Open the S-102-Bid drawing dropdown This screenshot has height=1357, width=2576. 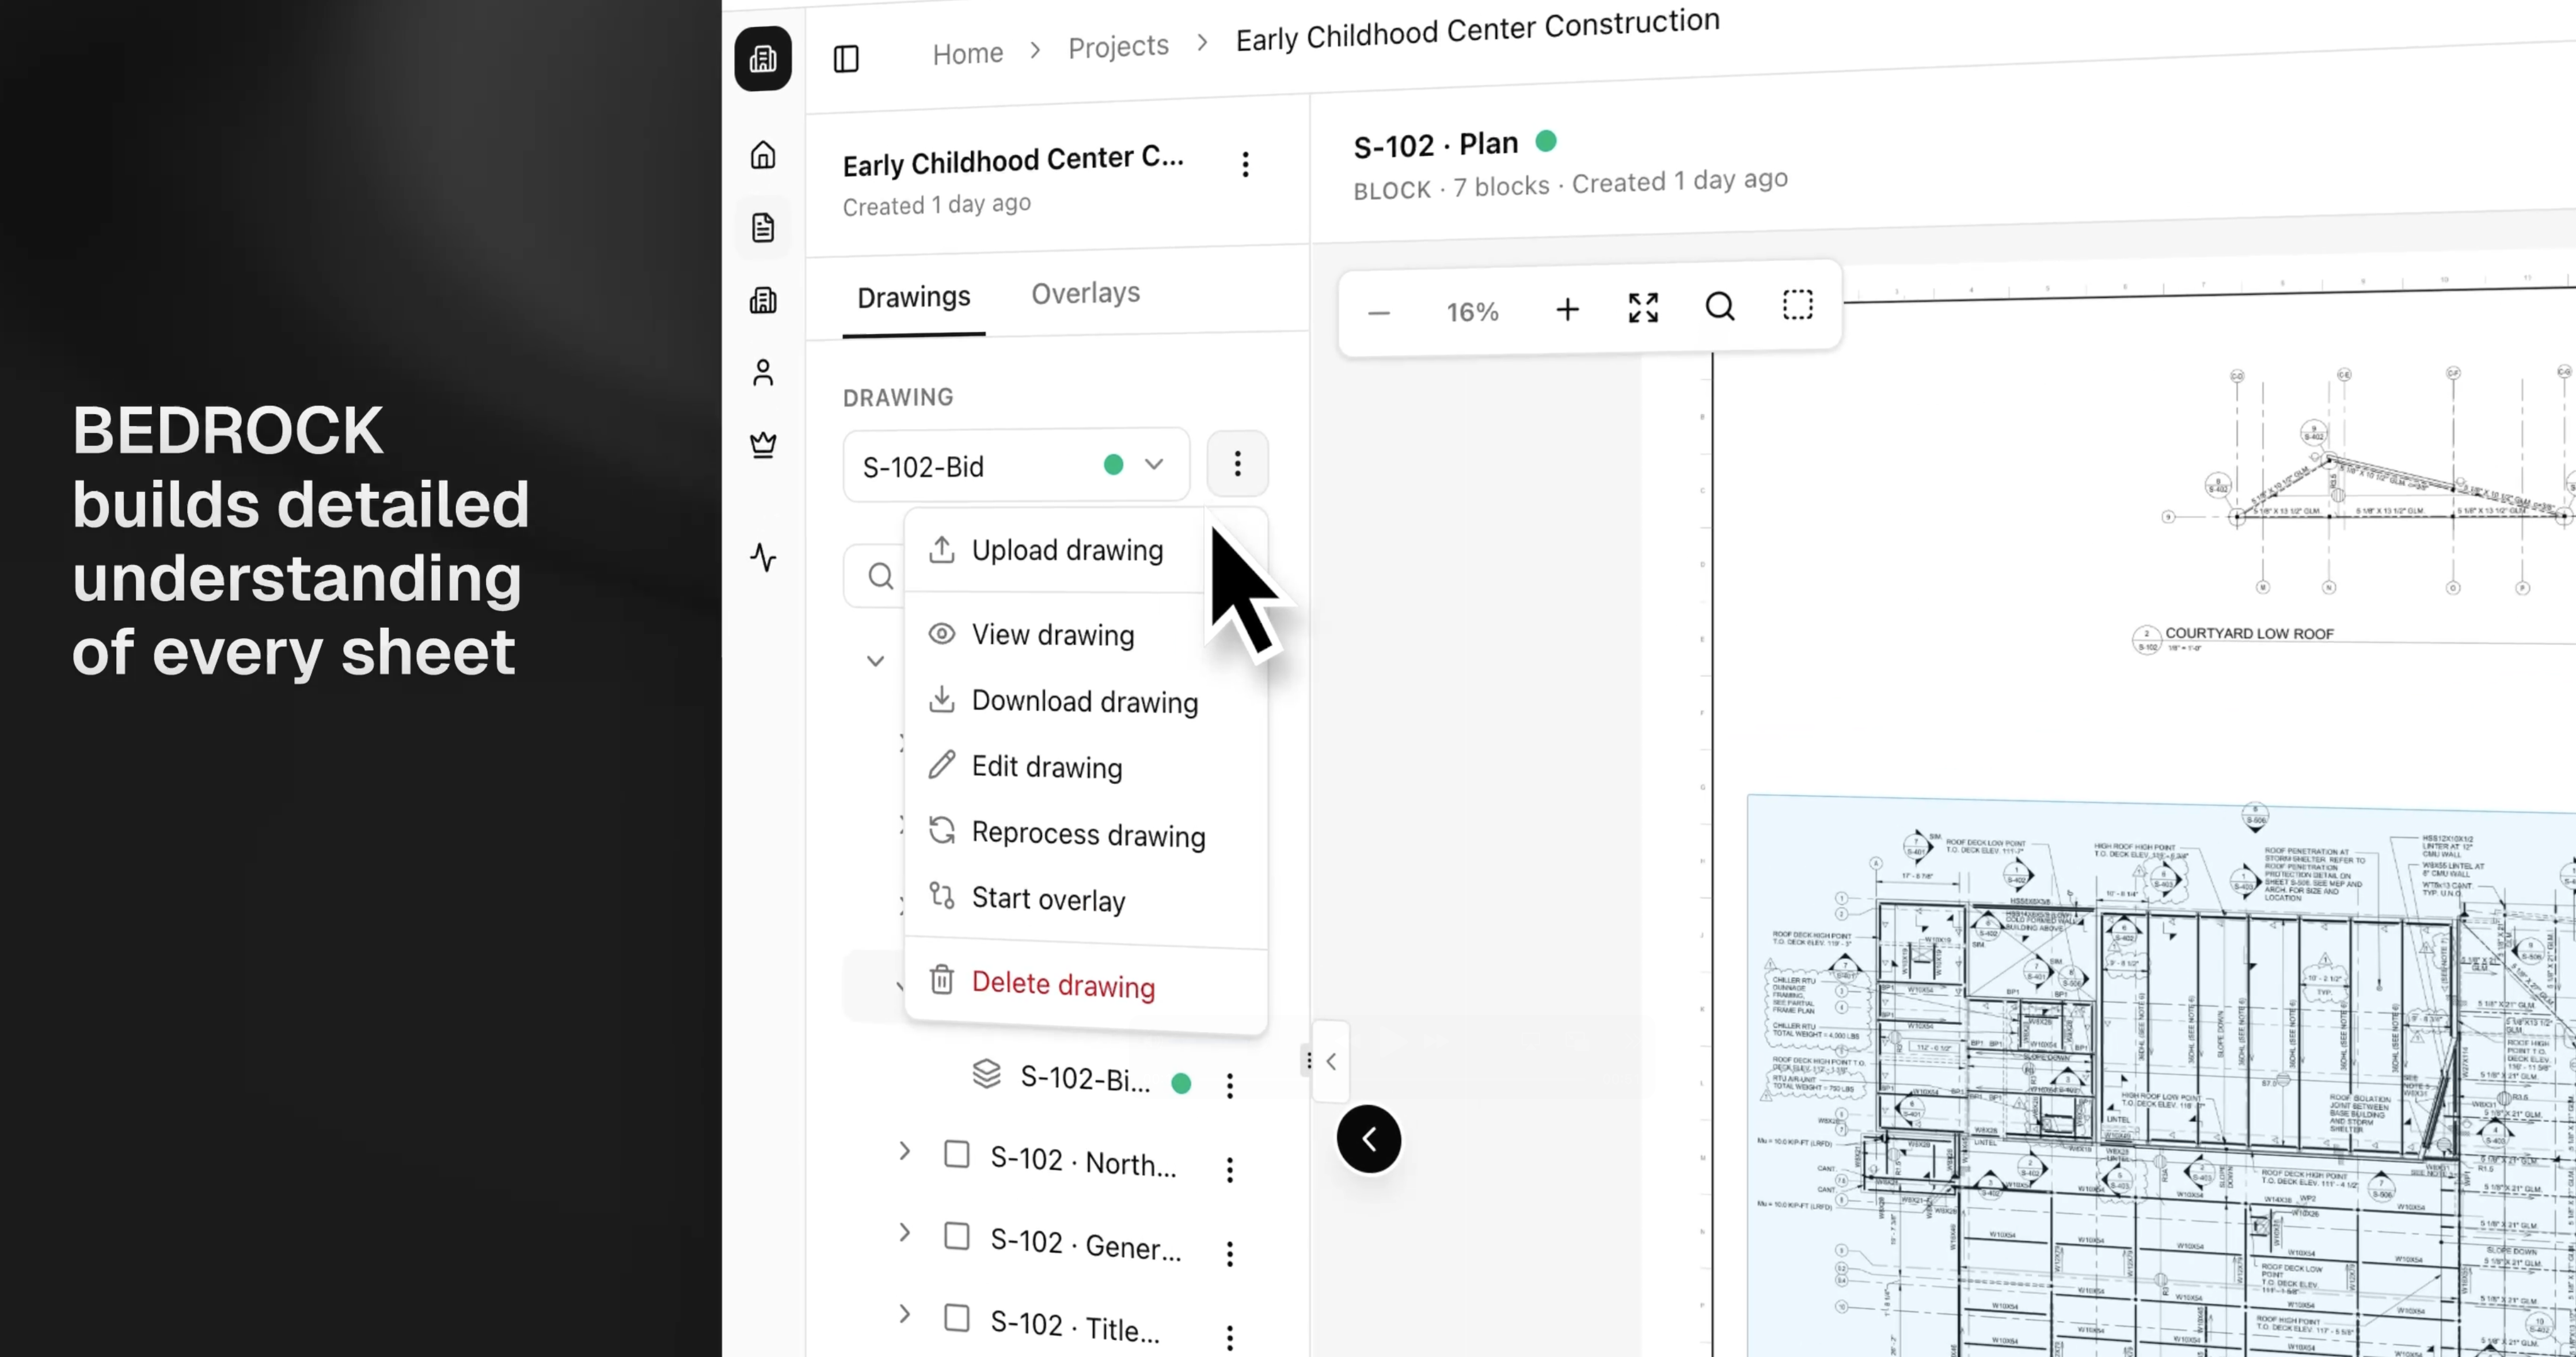coord(1016,466)
